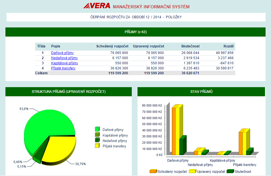
Task: Open the Přijaté transfery link
Action: (63, 68)
